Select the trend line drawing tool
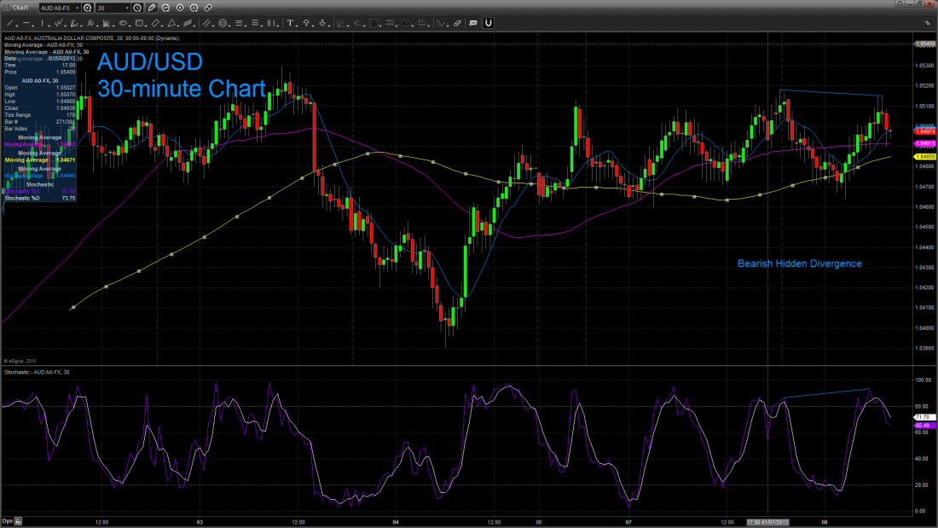The height and width of the screenshot is (528, 938). (x=9, y=22)
